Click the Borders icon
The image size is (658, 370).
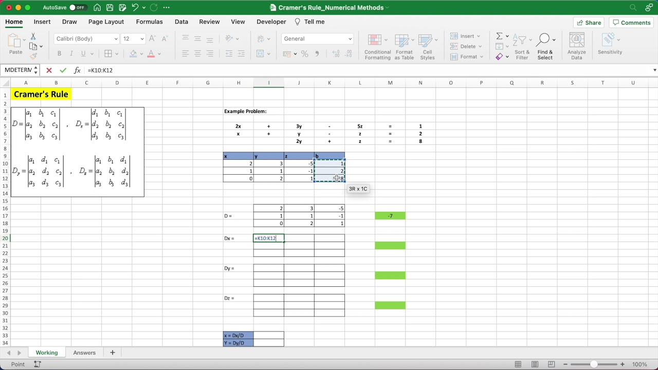point(108,53)
